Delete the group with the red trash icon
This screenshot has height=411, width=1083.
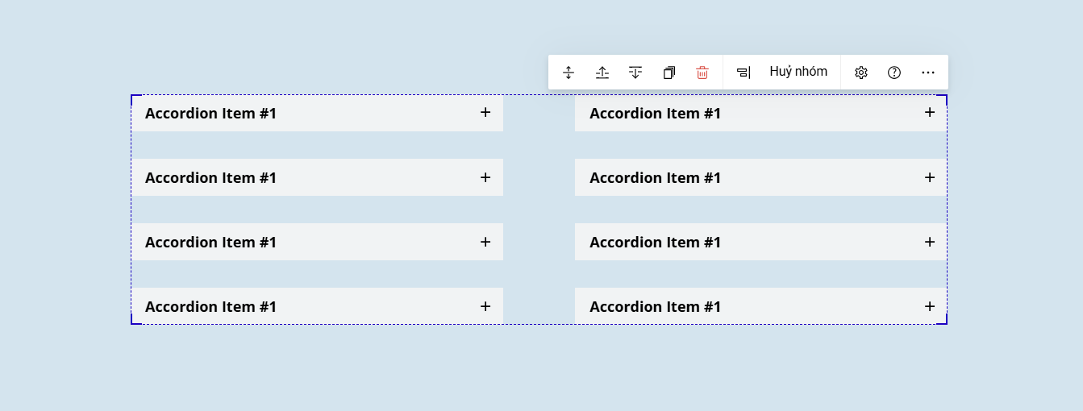pos(702,73)
